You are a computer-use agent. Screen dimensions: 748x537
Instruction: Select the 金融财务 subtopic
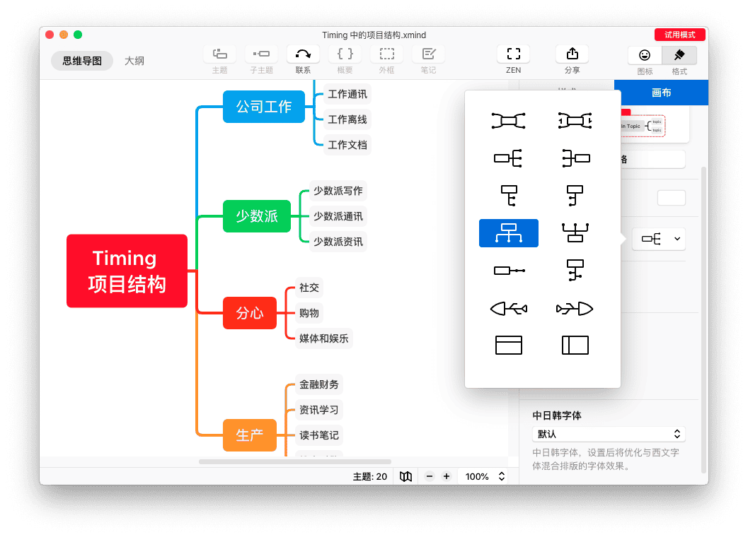pos(319,384)
